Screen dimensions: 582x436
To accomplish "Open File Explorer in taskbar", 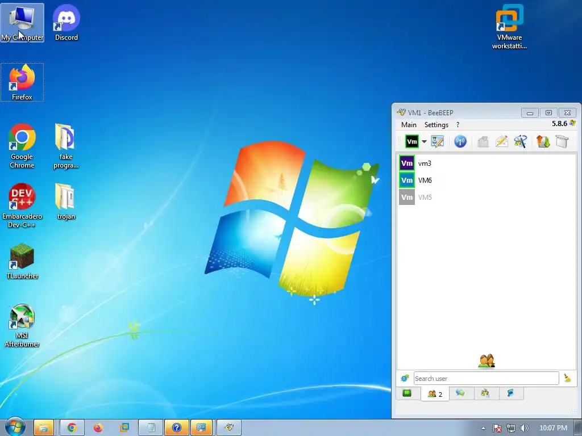I will click(x=44, y=428).
